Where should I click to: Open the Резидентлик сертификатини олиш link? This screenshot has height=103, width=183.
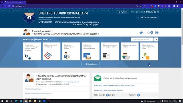pyautogui.click(x=38, y=94)
